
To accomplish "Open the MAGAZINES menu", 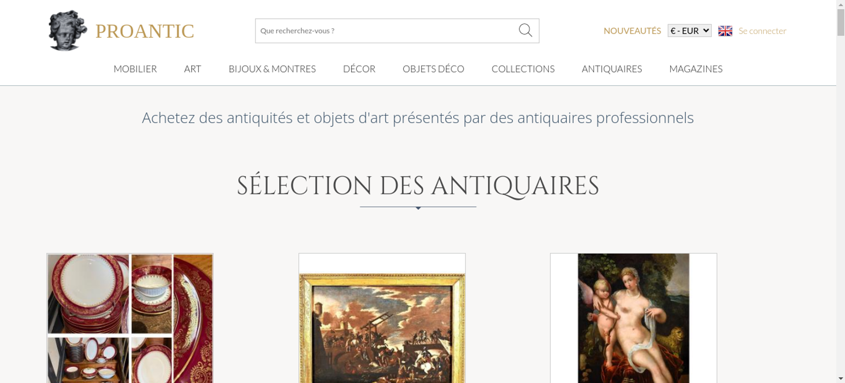I will point(696,69).
